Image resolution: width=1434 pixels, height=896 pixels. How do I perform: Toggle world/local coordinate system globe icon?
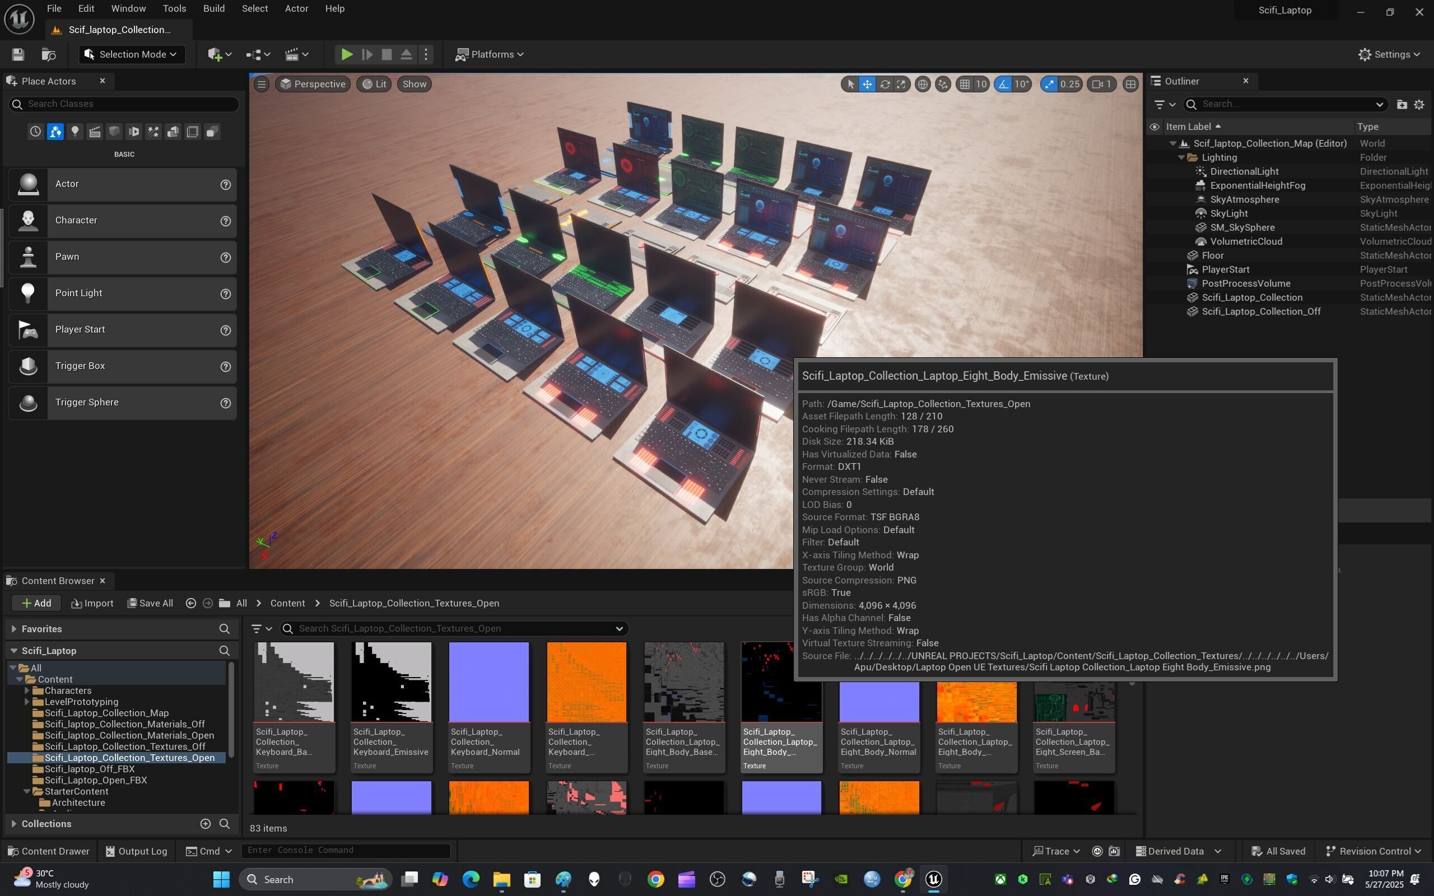[x=923, y=84]
